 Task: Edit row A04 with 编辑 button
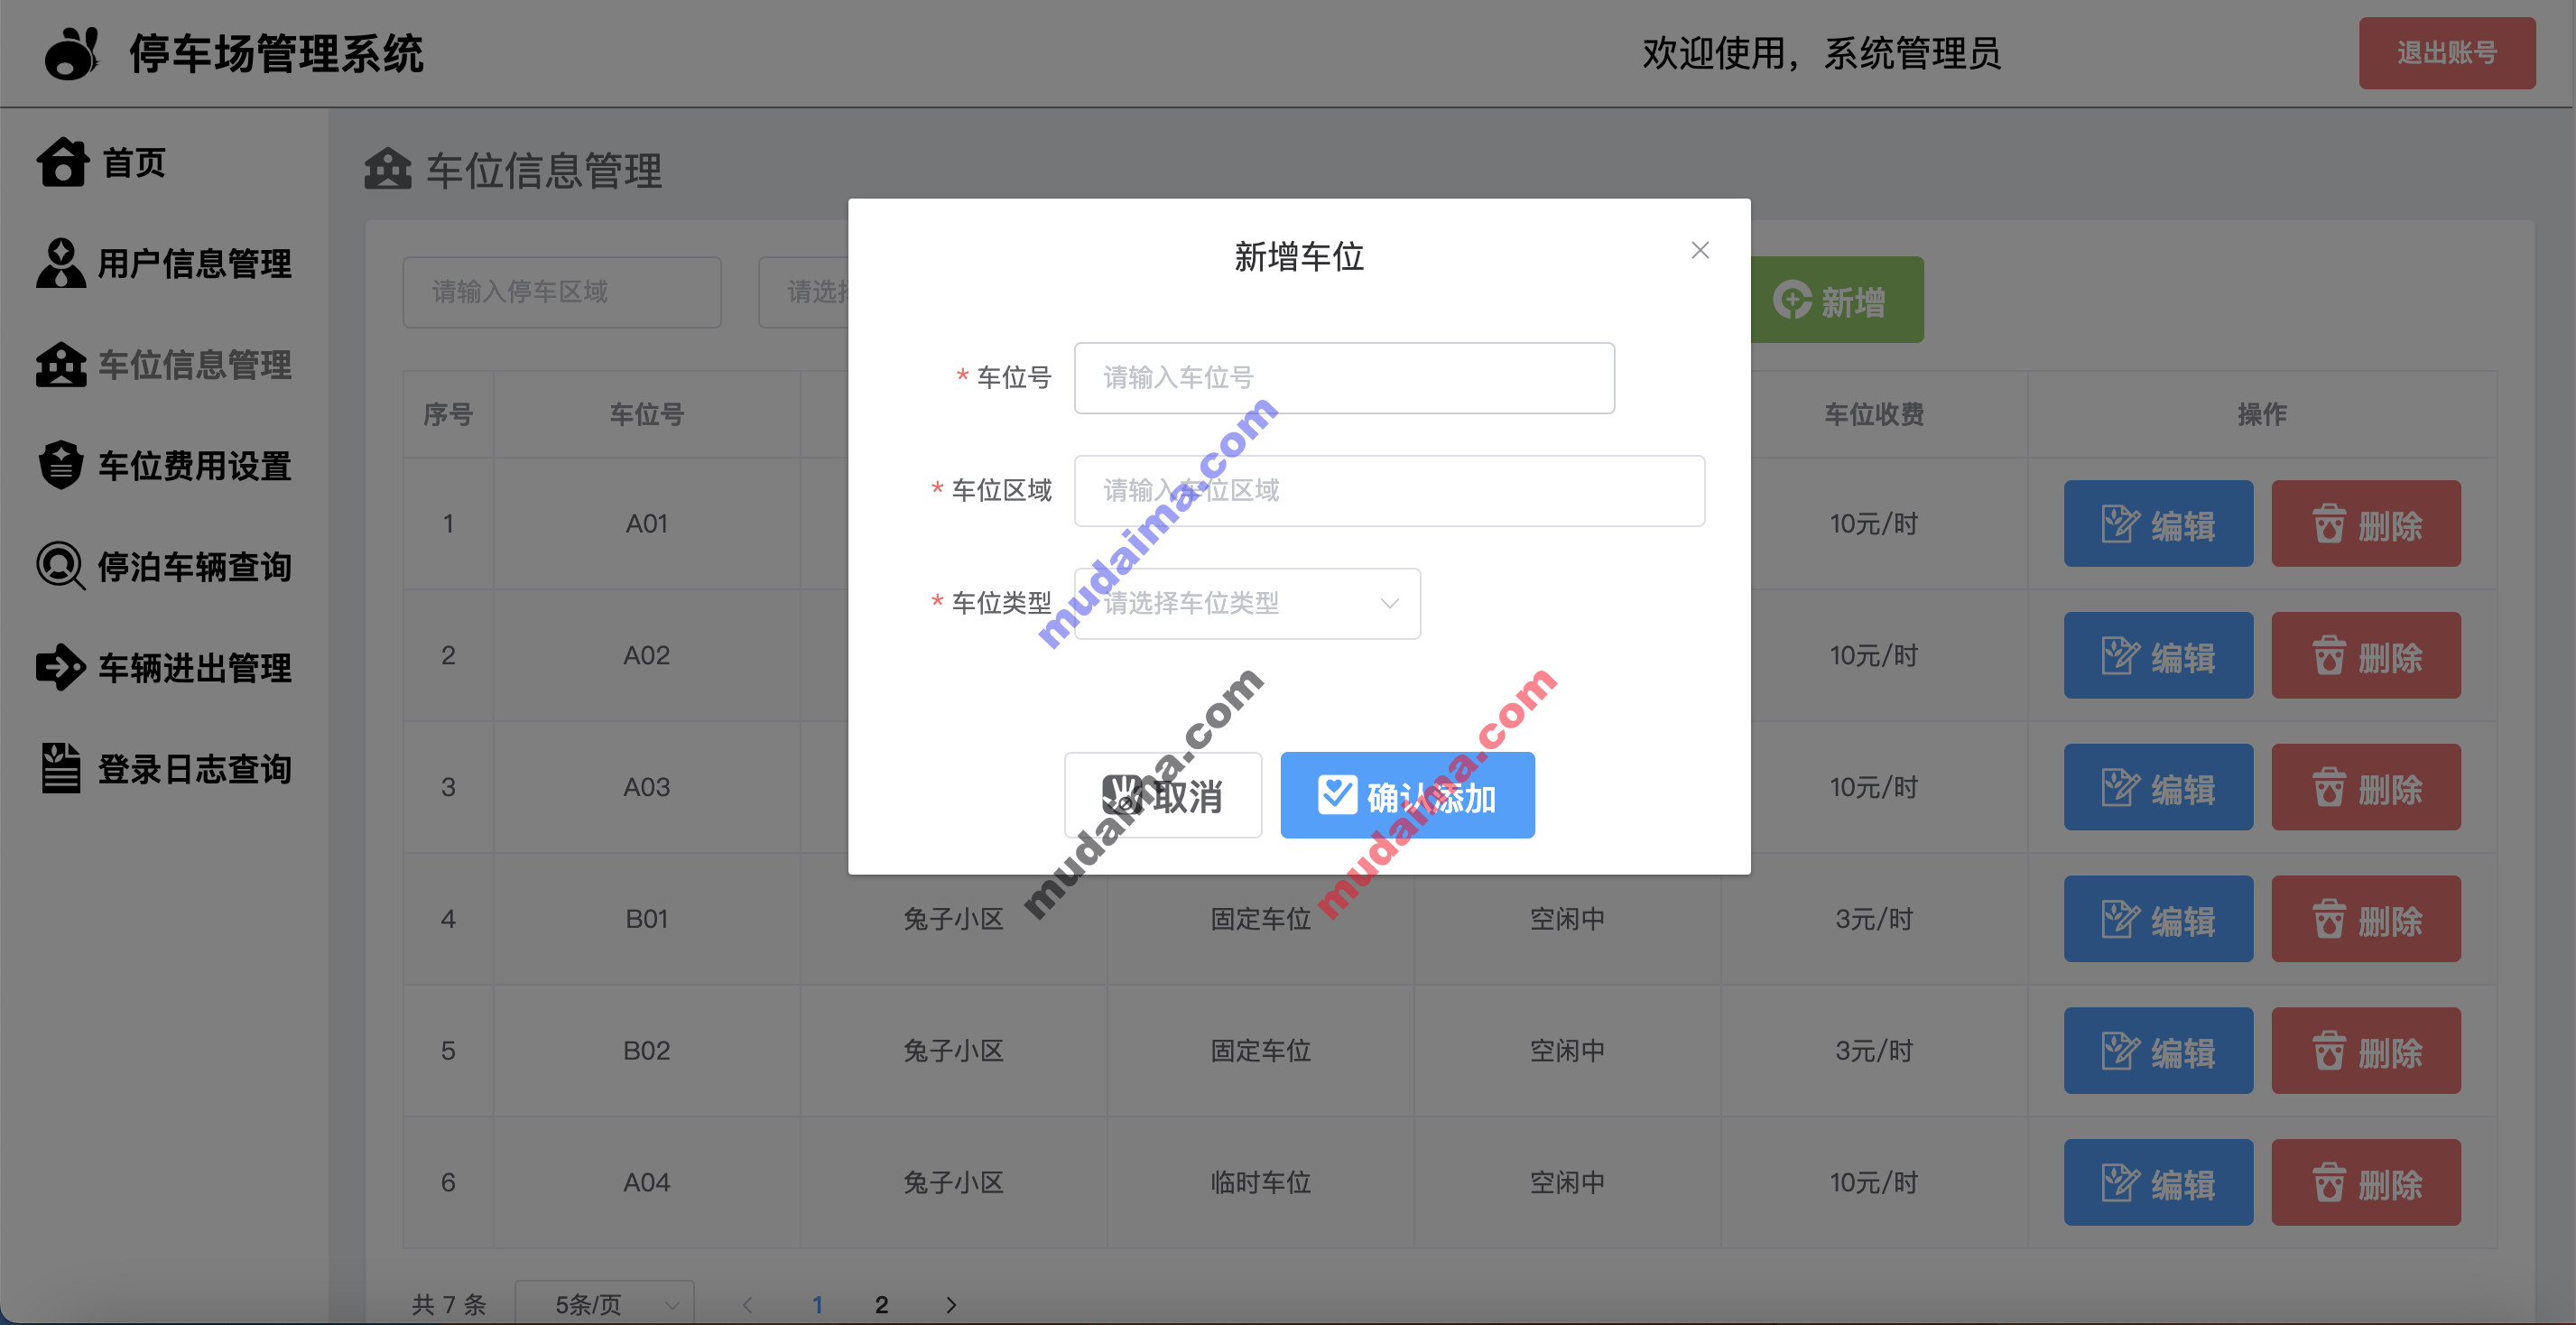click(x=2158, y=1184)
